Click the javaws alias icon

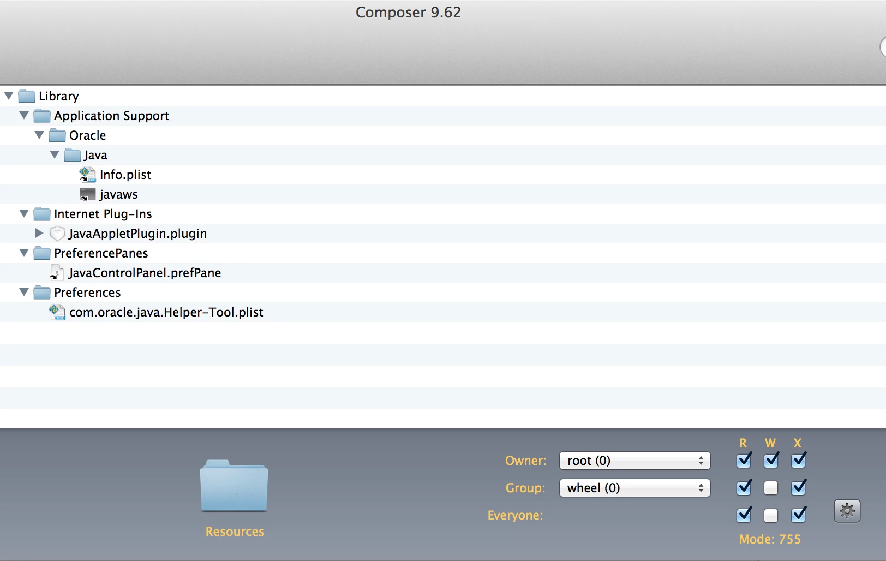pyautogui.click(x=88, y=195)
